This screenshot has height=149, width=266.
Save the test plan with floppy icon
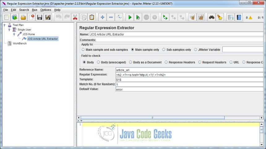[x=40, y=17]
